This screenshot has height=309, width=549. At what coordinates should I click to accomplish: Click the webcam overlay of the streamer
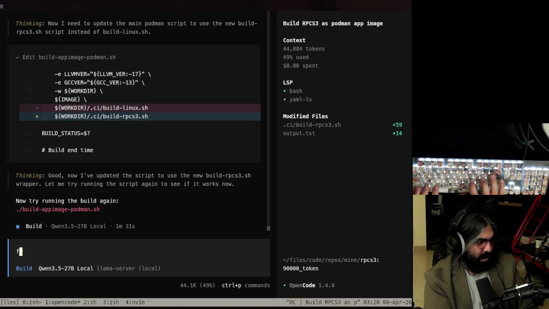(x=481, y=252)
